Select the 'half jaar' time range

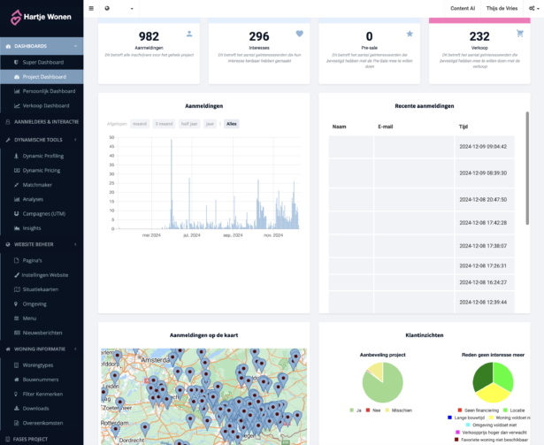click(x=189, y=124)
